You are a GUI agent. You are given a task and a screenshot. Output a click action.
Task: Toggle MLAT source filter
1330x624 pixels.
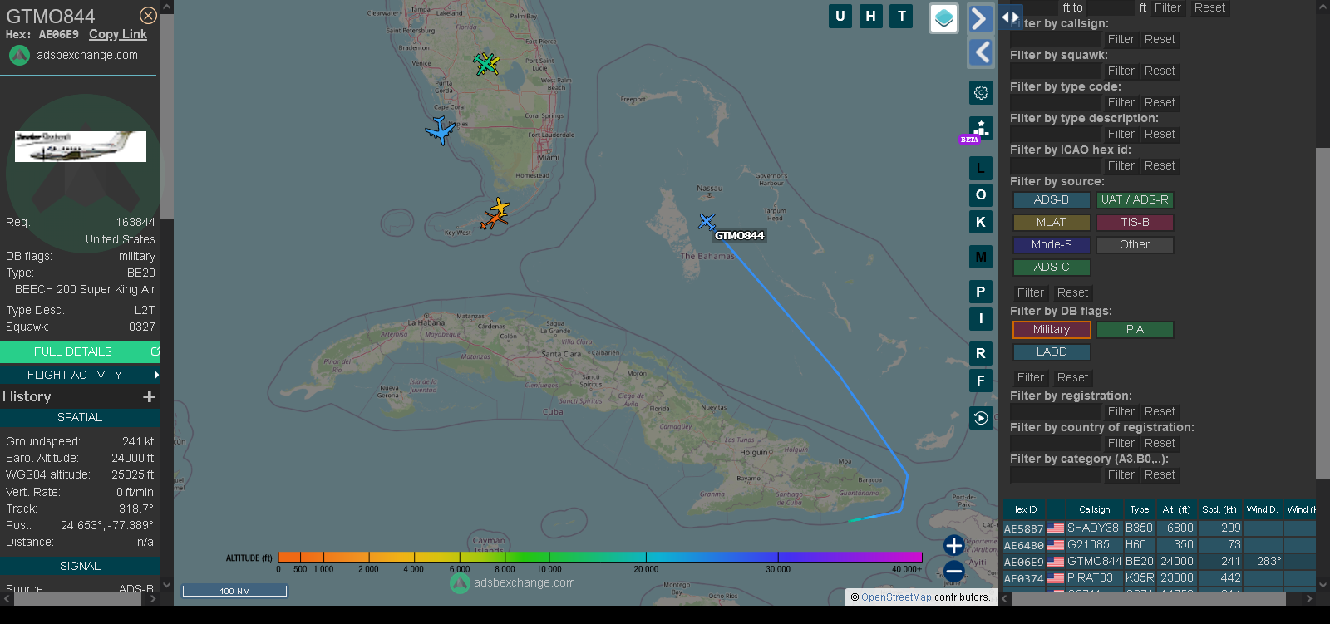pyautogui.click(x=1052, y=223)
